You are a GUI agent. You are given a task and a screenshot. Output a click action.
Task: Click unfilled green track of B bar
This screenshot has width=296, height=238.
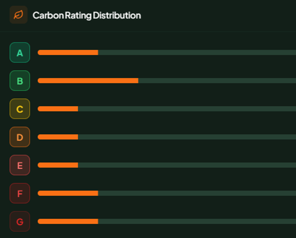tap(217, 81)
